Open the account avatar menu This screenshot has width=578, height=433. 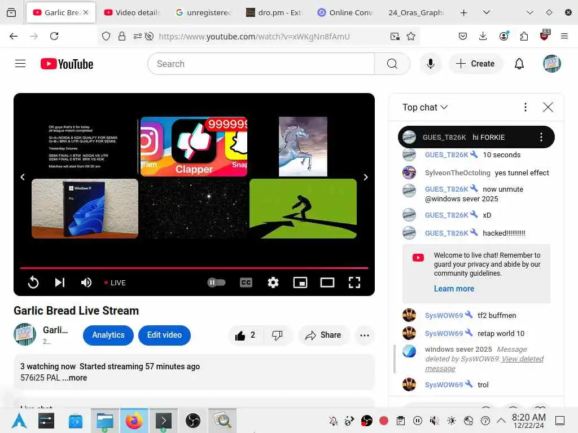pyautogui.click(x=551, y=64)
